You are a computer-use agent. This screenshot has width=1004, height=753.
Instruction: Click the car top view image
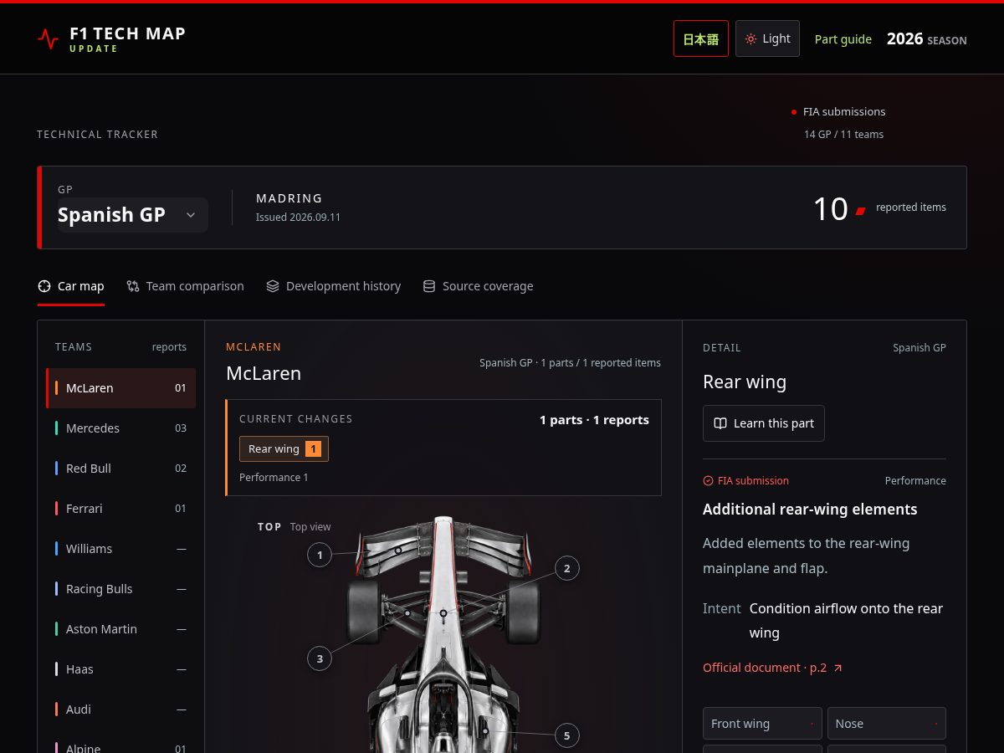pos(443,633)
